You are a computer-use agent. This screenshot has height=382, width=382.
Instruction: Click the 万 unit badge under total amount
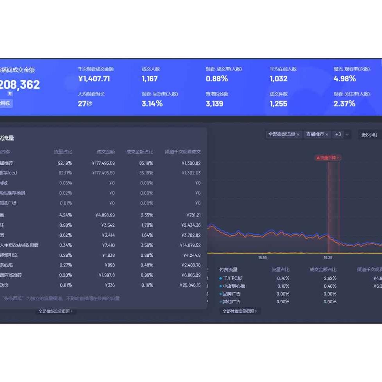tap(10, 94)
